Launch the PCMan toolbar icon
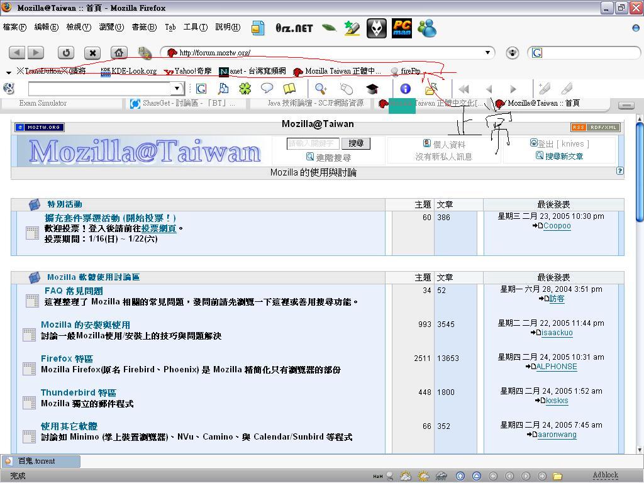The height and width of the screenshot is (483, 644). pos(401,28)
